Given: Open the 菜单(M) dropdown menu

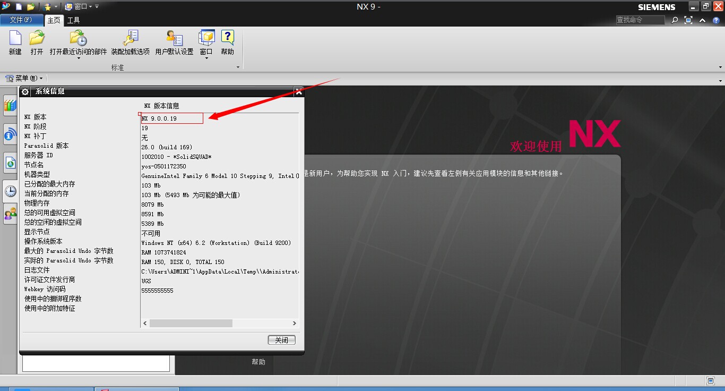Looking at the screenshot, I should coord(24,78).
